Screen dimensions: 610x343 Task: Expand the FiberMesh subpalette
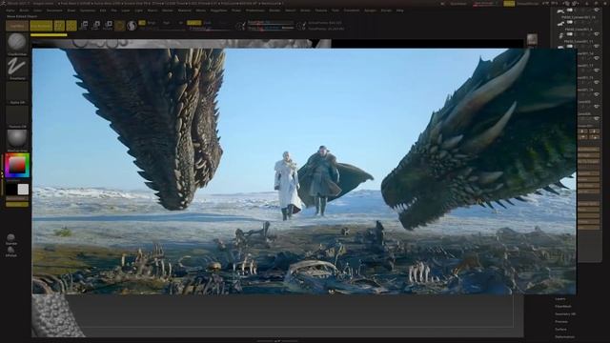coord(563,307)
